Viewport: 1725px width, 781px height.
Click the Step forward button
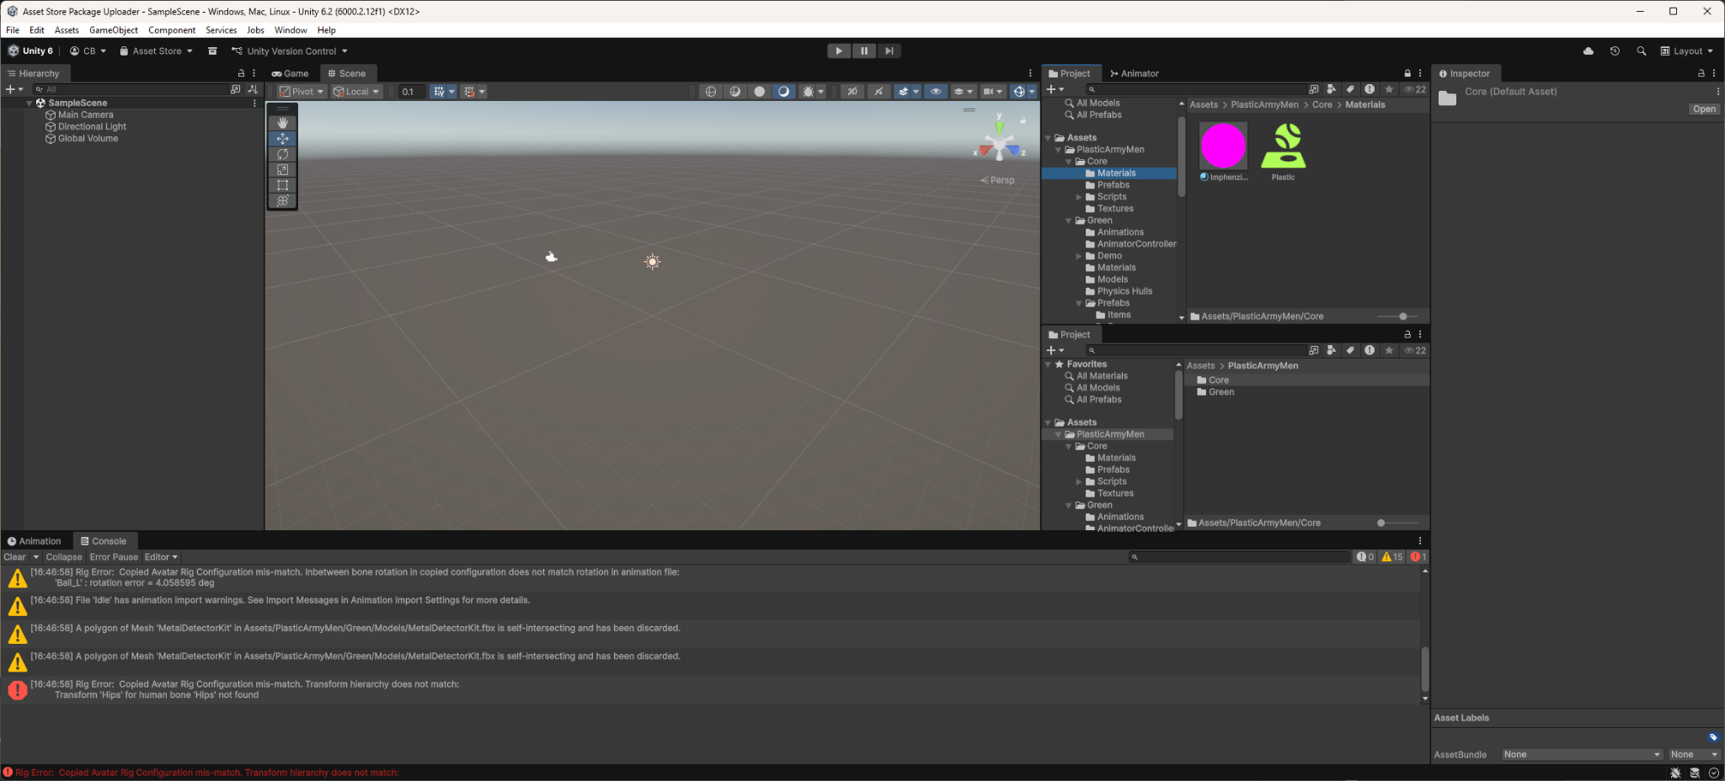click(889, 51)
